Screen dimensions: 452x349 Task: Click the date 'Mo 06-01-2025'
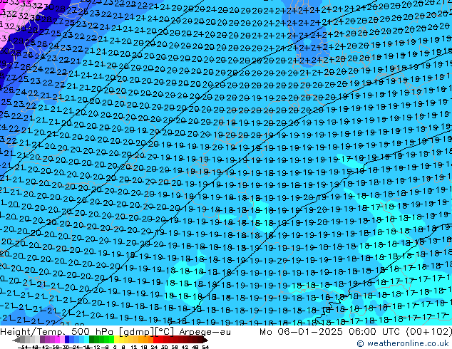(x=301, y=332)
